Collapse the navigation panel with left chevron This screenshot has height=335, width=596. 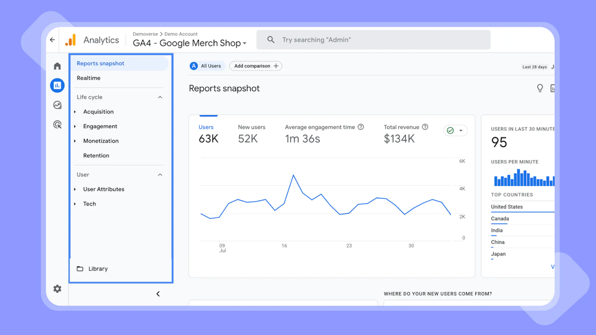158,294
